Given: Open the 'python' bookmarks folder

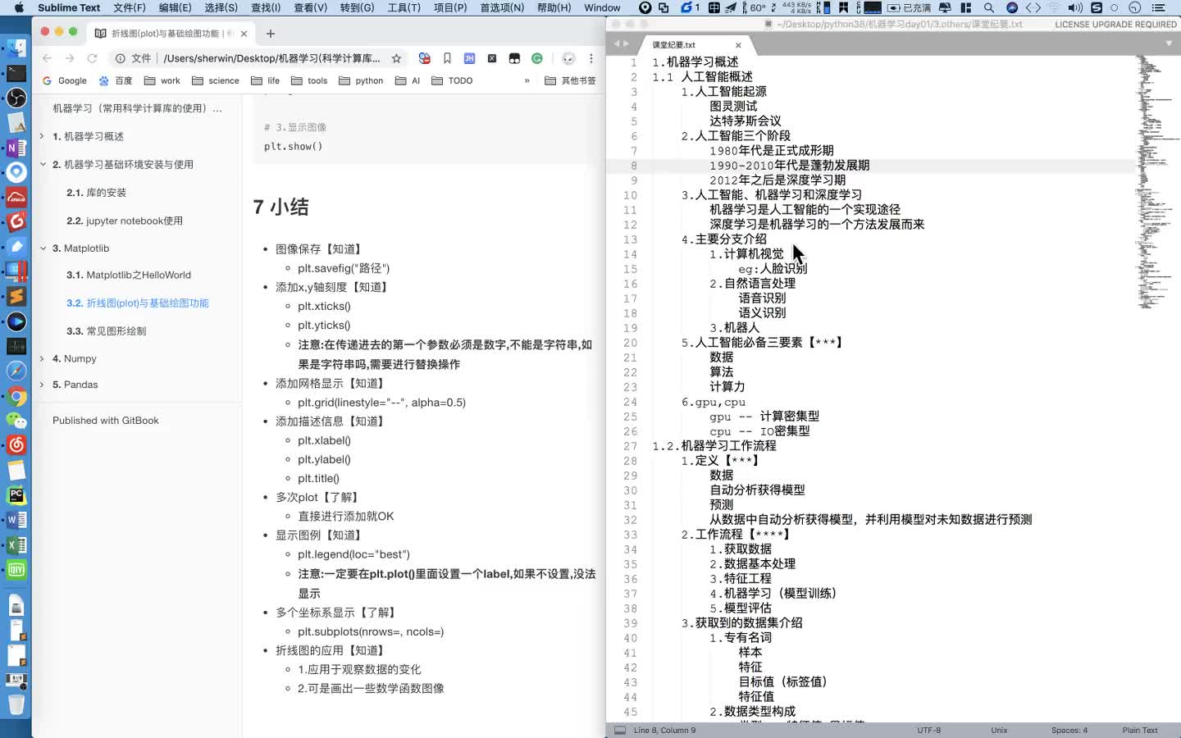Looking at the screenshot, I should 361,80.
